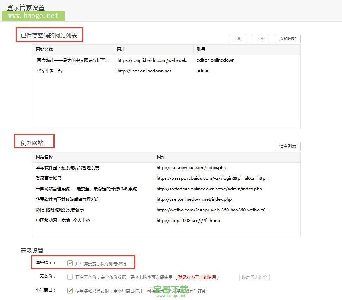342x300 pixels.
Task: Disable the 开启弹条提示保存账号密码 checkbox
Action: tap(70, 262)
